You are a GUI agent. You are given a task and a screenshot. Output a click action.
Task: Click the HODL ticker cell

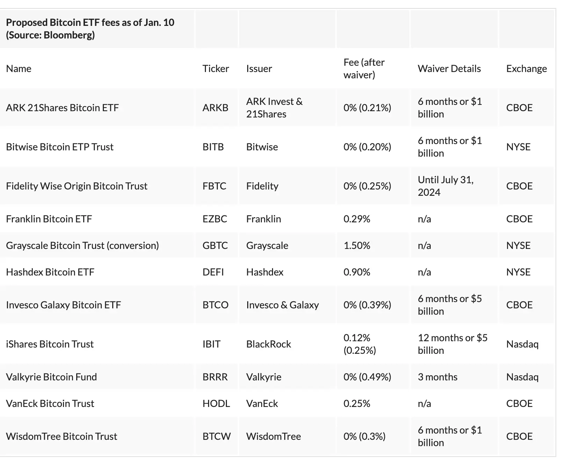point(216,403)
